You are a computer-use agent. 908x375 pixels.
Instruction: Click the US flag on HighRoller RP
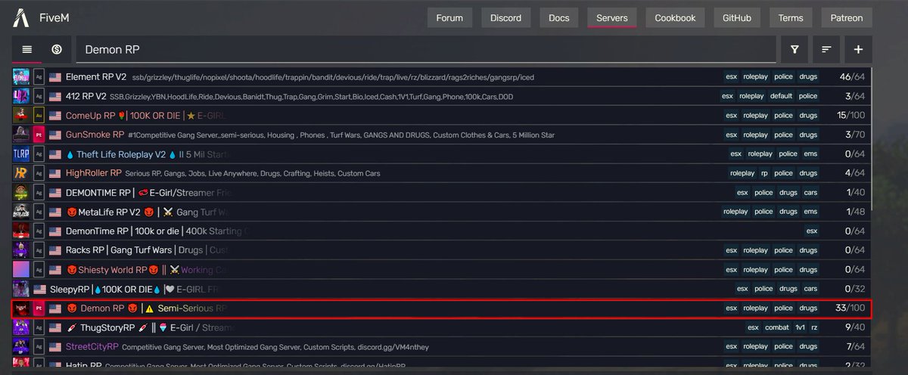point(55,173)
